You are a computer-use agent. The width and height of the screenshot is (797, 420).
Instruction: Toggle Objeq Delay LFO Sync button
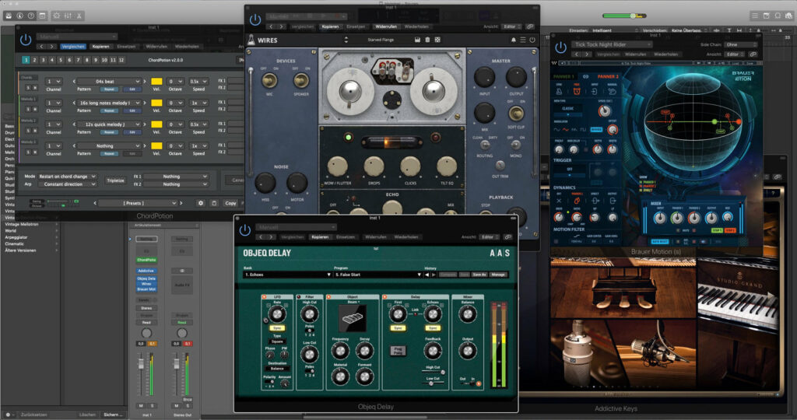[277, 328]
